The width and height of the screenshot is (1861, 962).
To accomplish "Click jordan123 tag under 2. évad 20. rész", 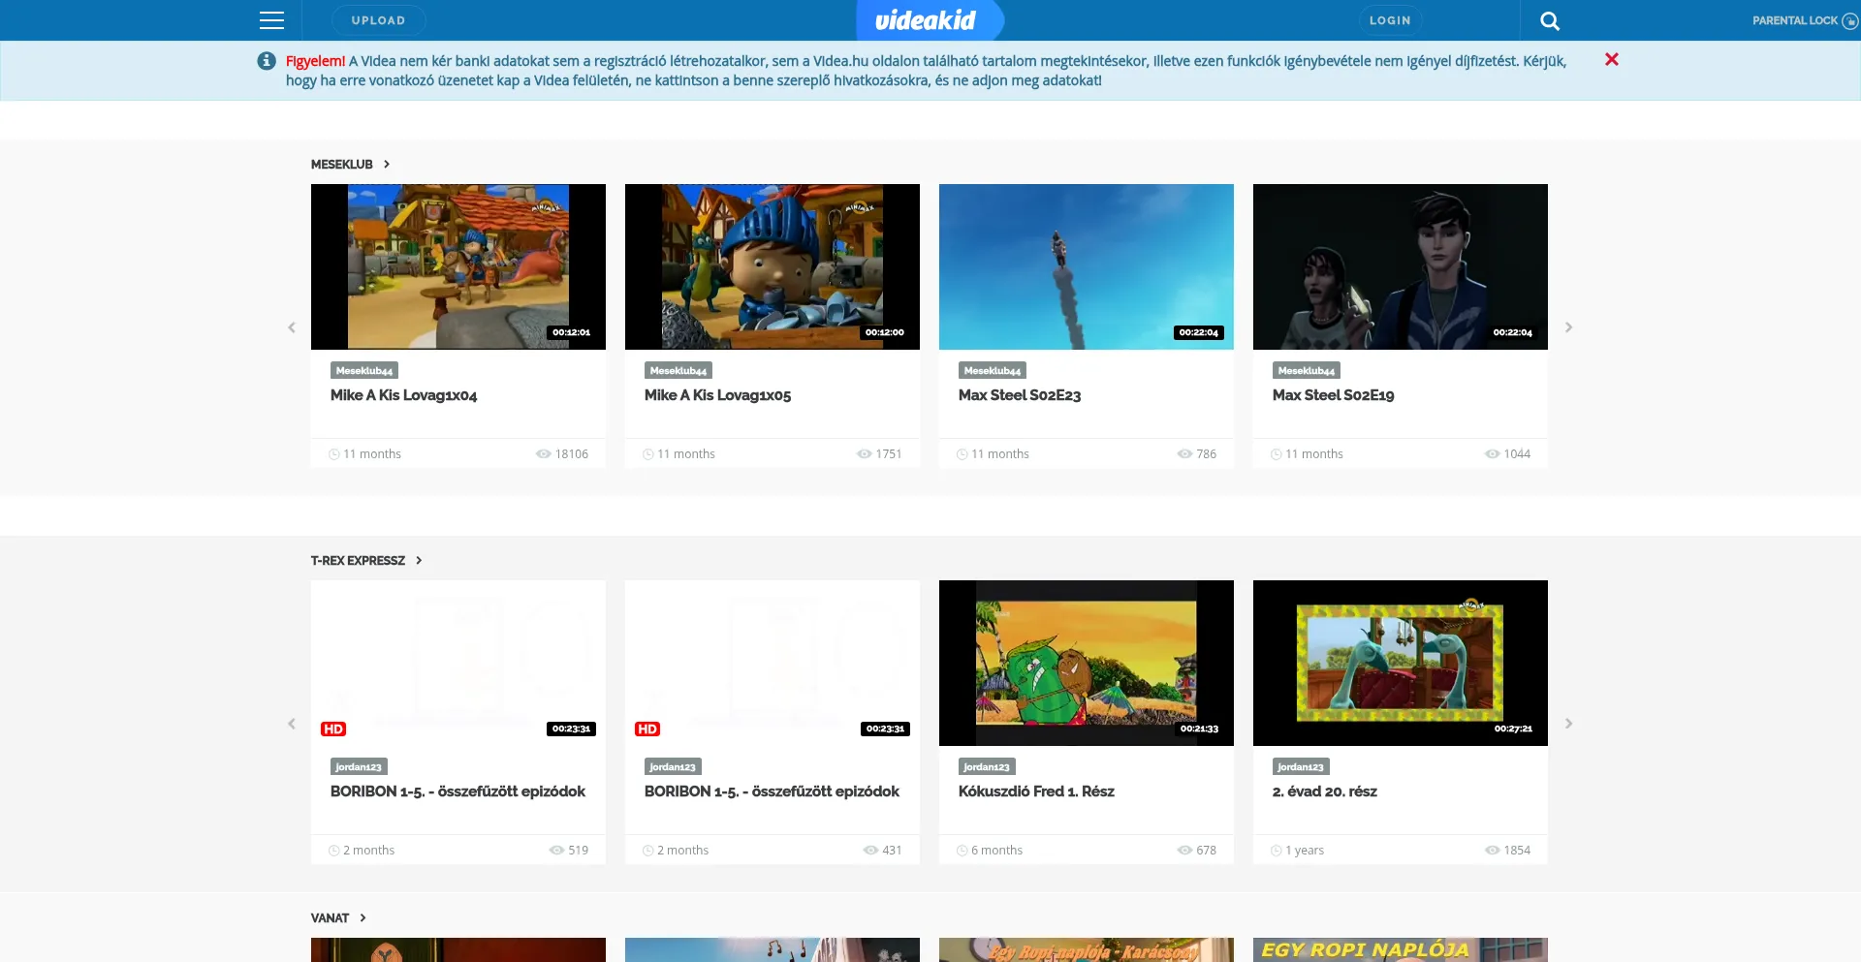I will tap(1300, 767).
